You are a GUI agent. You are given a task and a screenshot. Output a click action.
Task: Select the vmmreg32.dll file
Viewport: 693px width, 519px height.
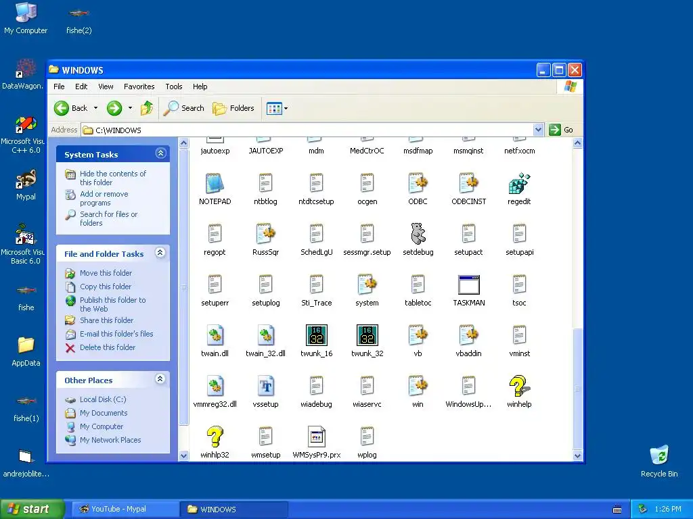(x=215, y=386)
